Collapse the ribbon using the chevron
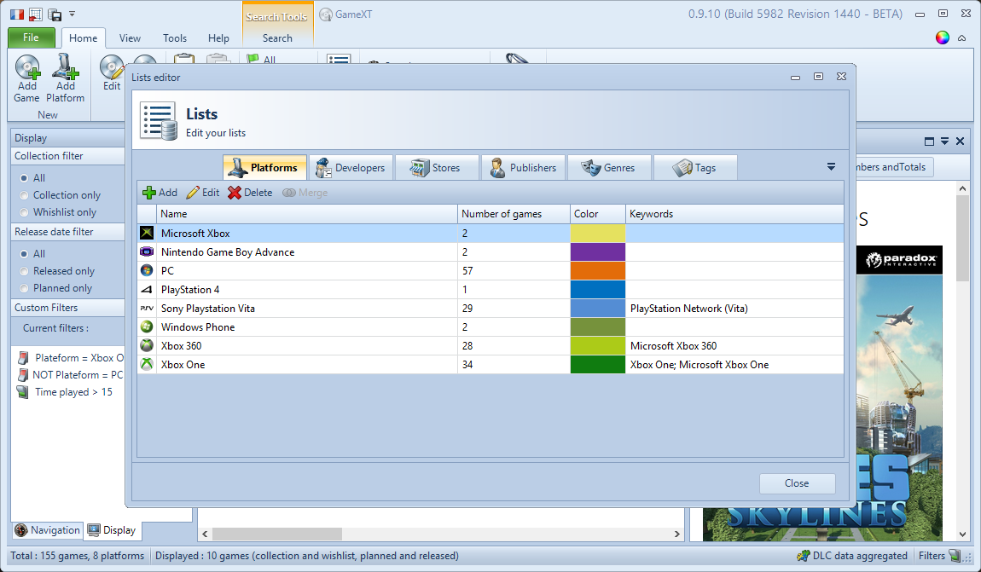This screenshot has width=981, height=572. point(962,38)
